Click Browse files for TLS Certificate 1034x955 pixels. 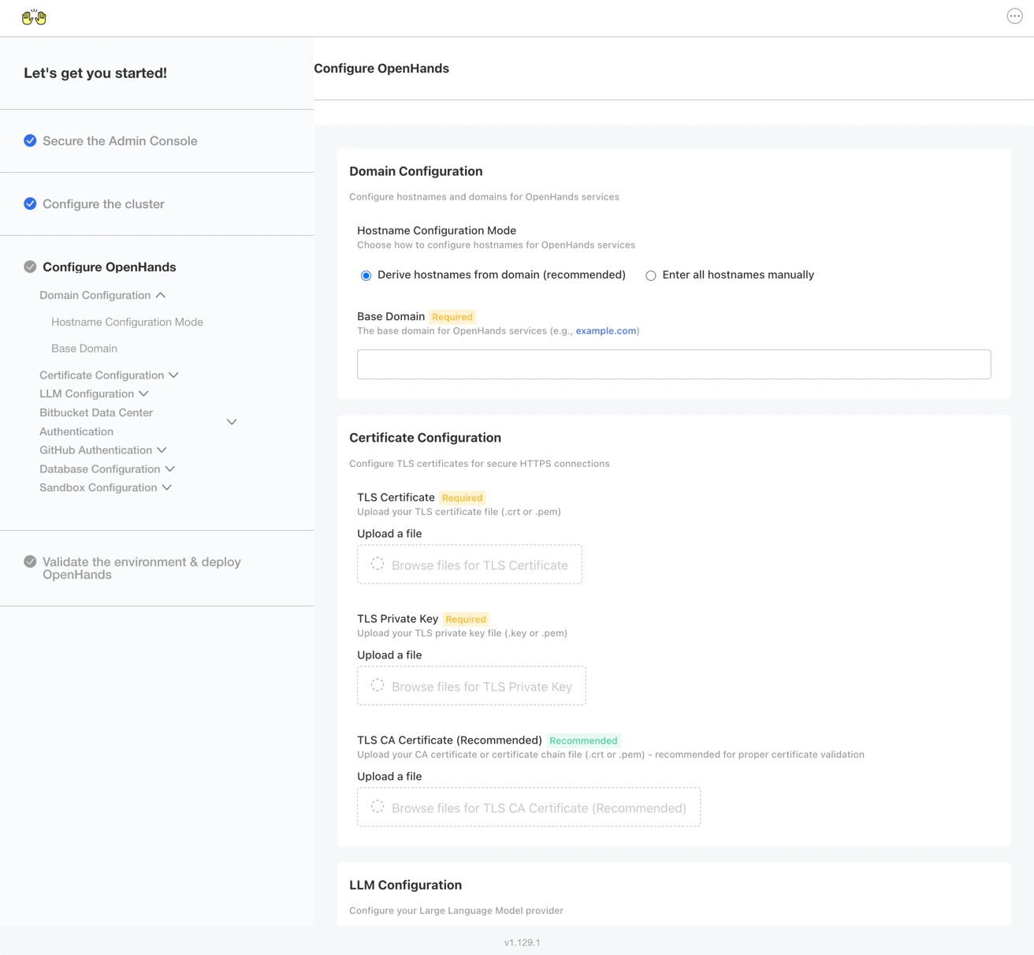470,565
